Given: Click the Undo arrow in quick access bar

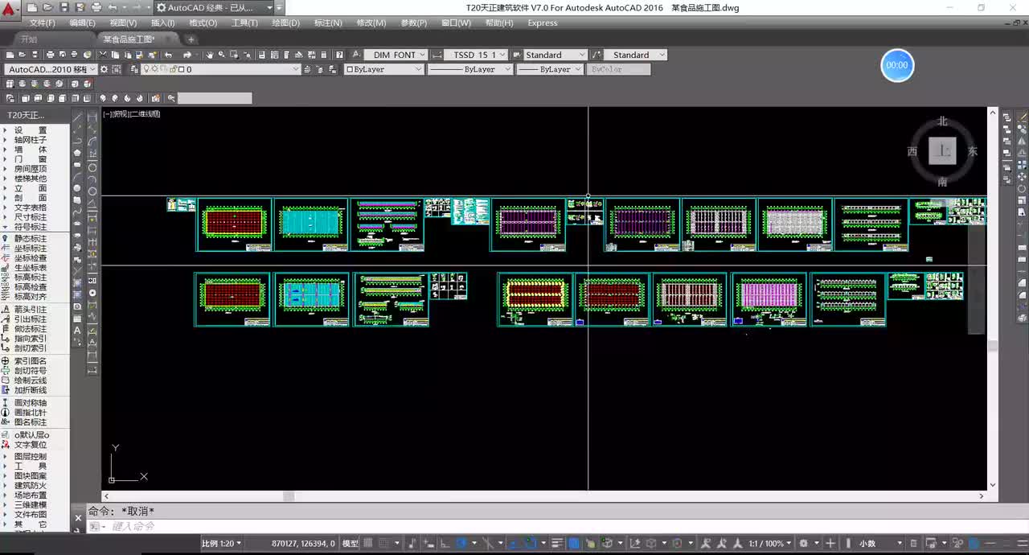Looking at the screenshot, I should click(x=113, y=7).
